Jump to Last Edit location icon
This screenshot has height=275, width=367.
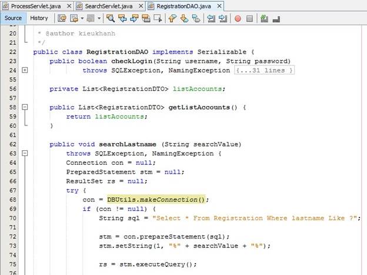click(62, 18)
